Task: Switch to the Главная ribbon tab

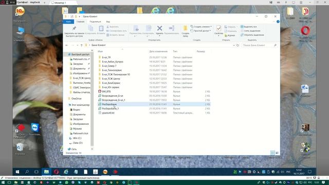Action: click(80, 22)
